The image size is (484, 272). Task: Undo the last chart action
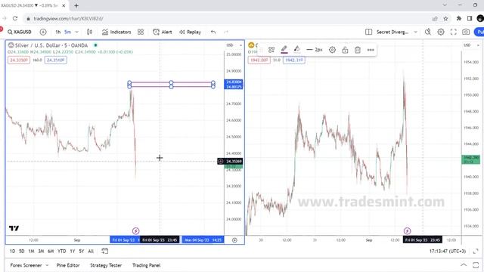point(213,32)
